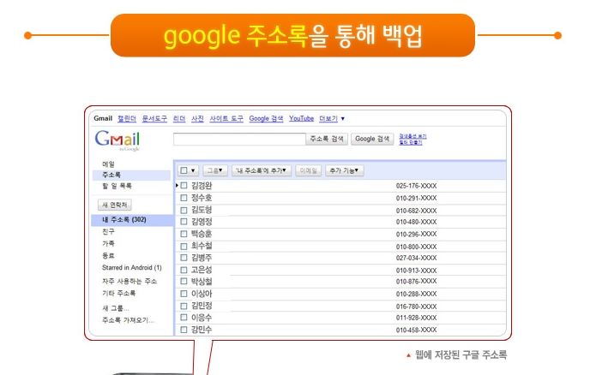This screenshot has width=590, height=375.
Task: Click phone number 025-176-XXXX
Action: tap(416, 186)
